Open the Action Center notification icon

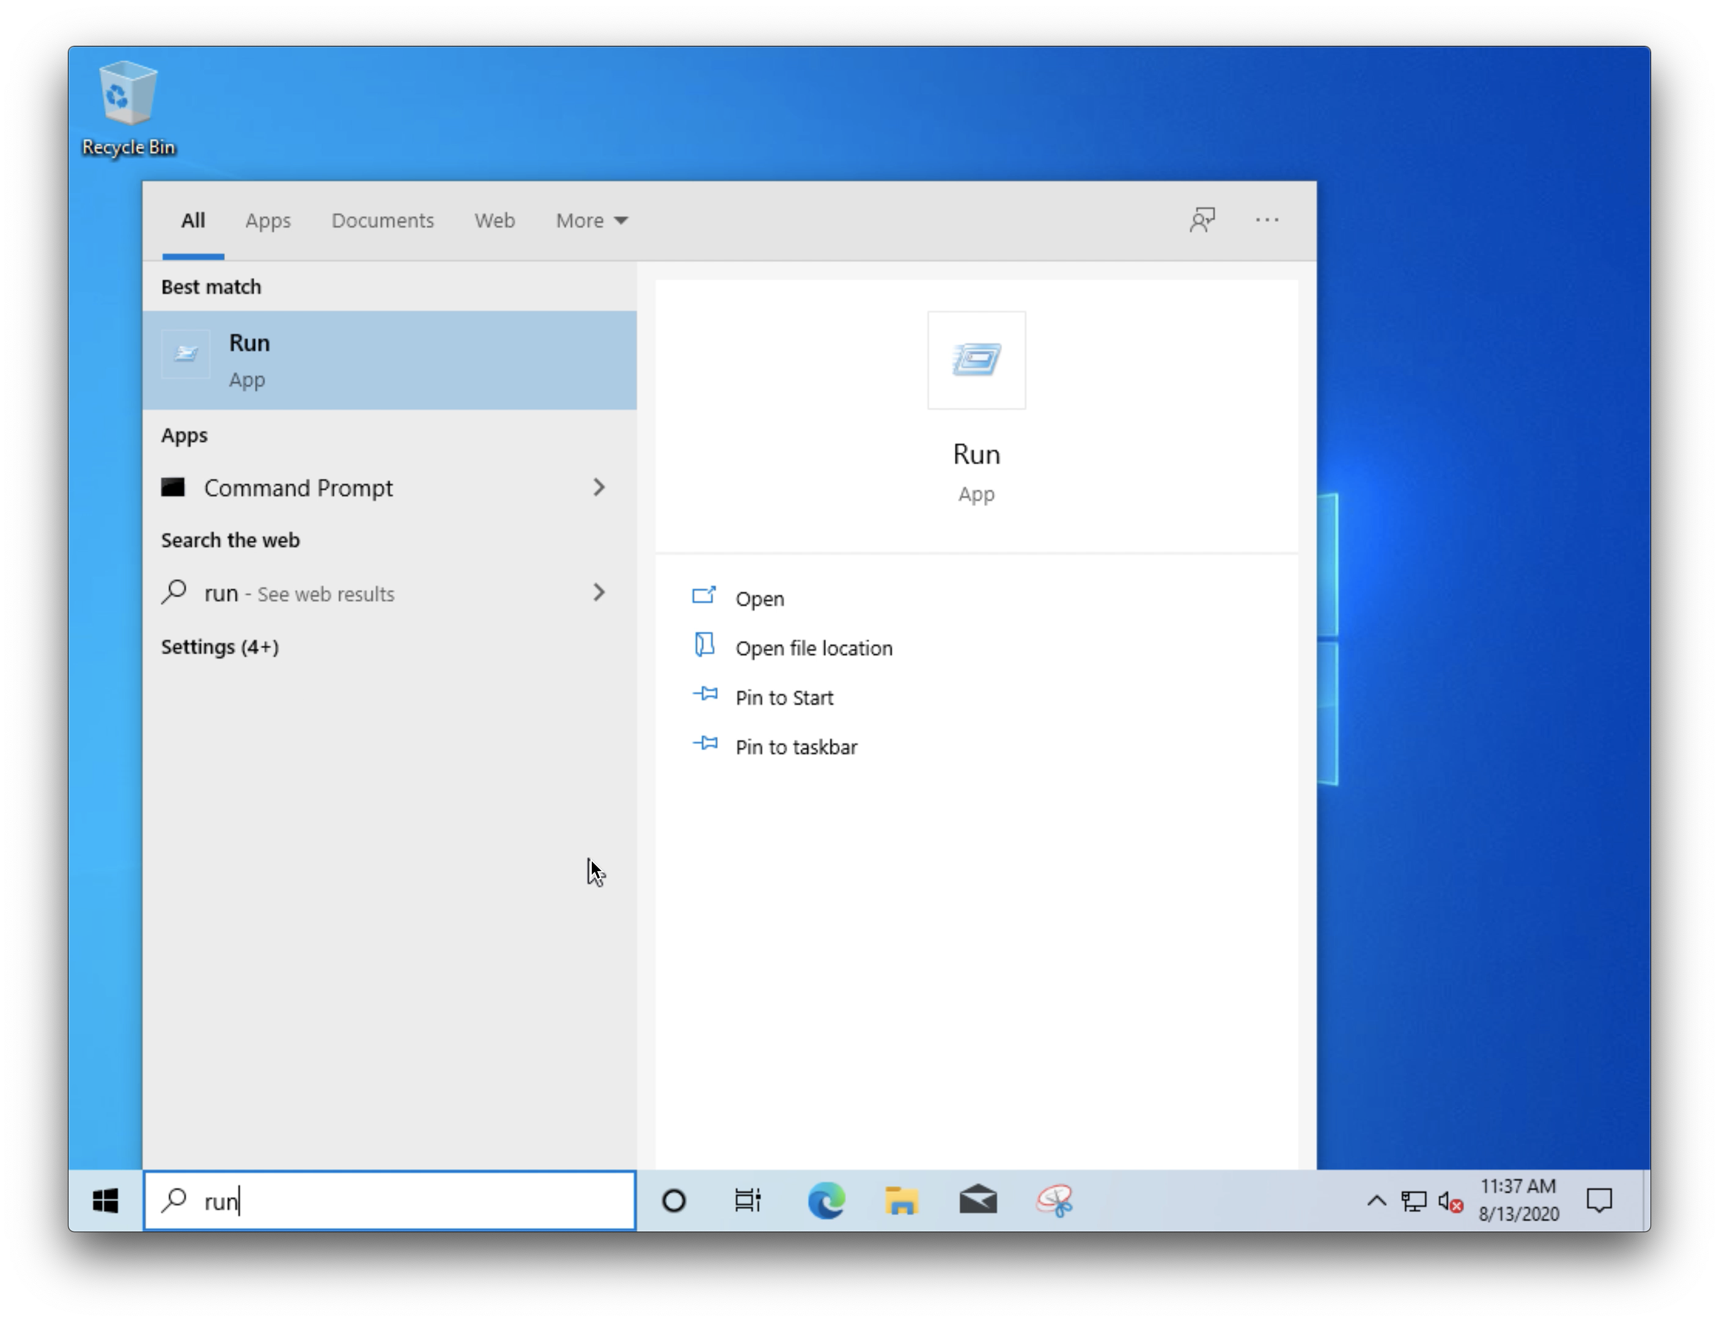1599,1201
